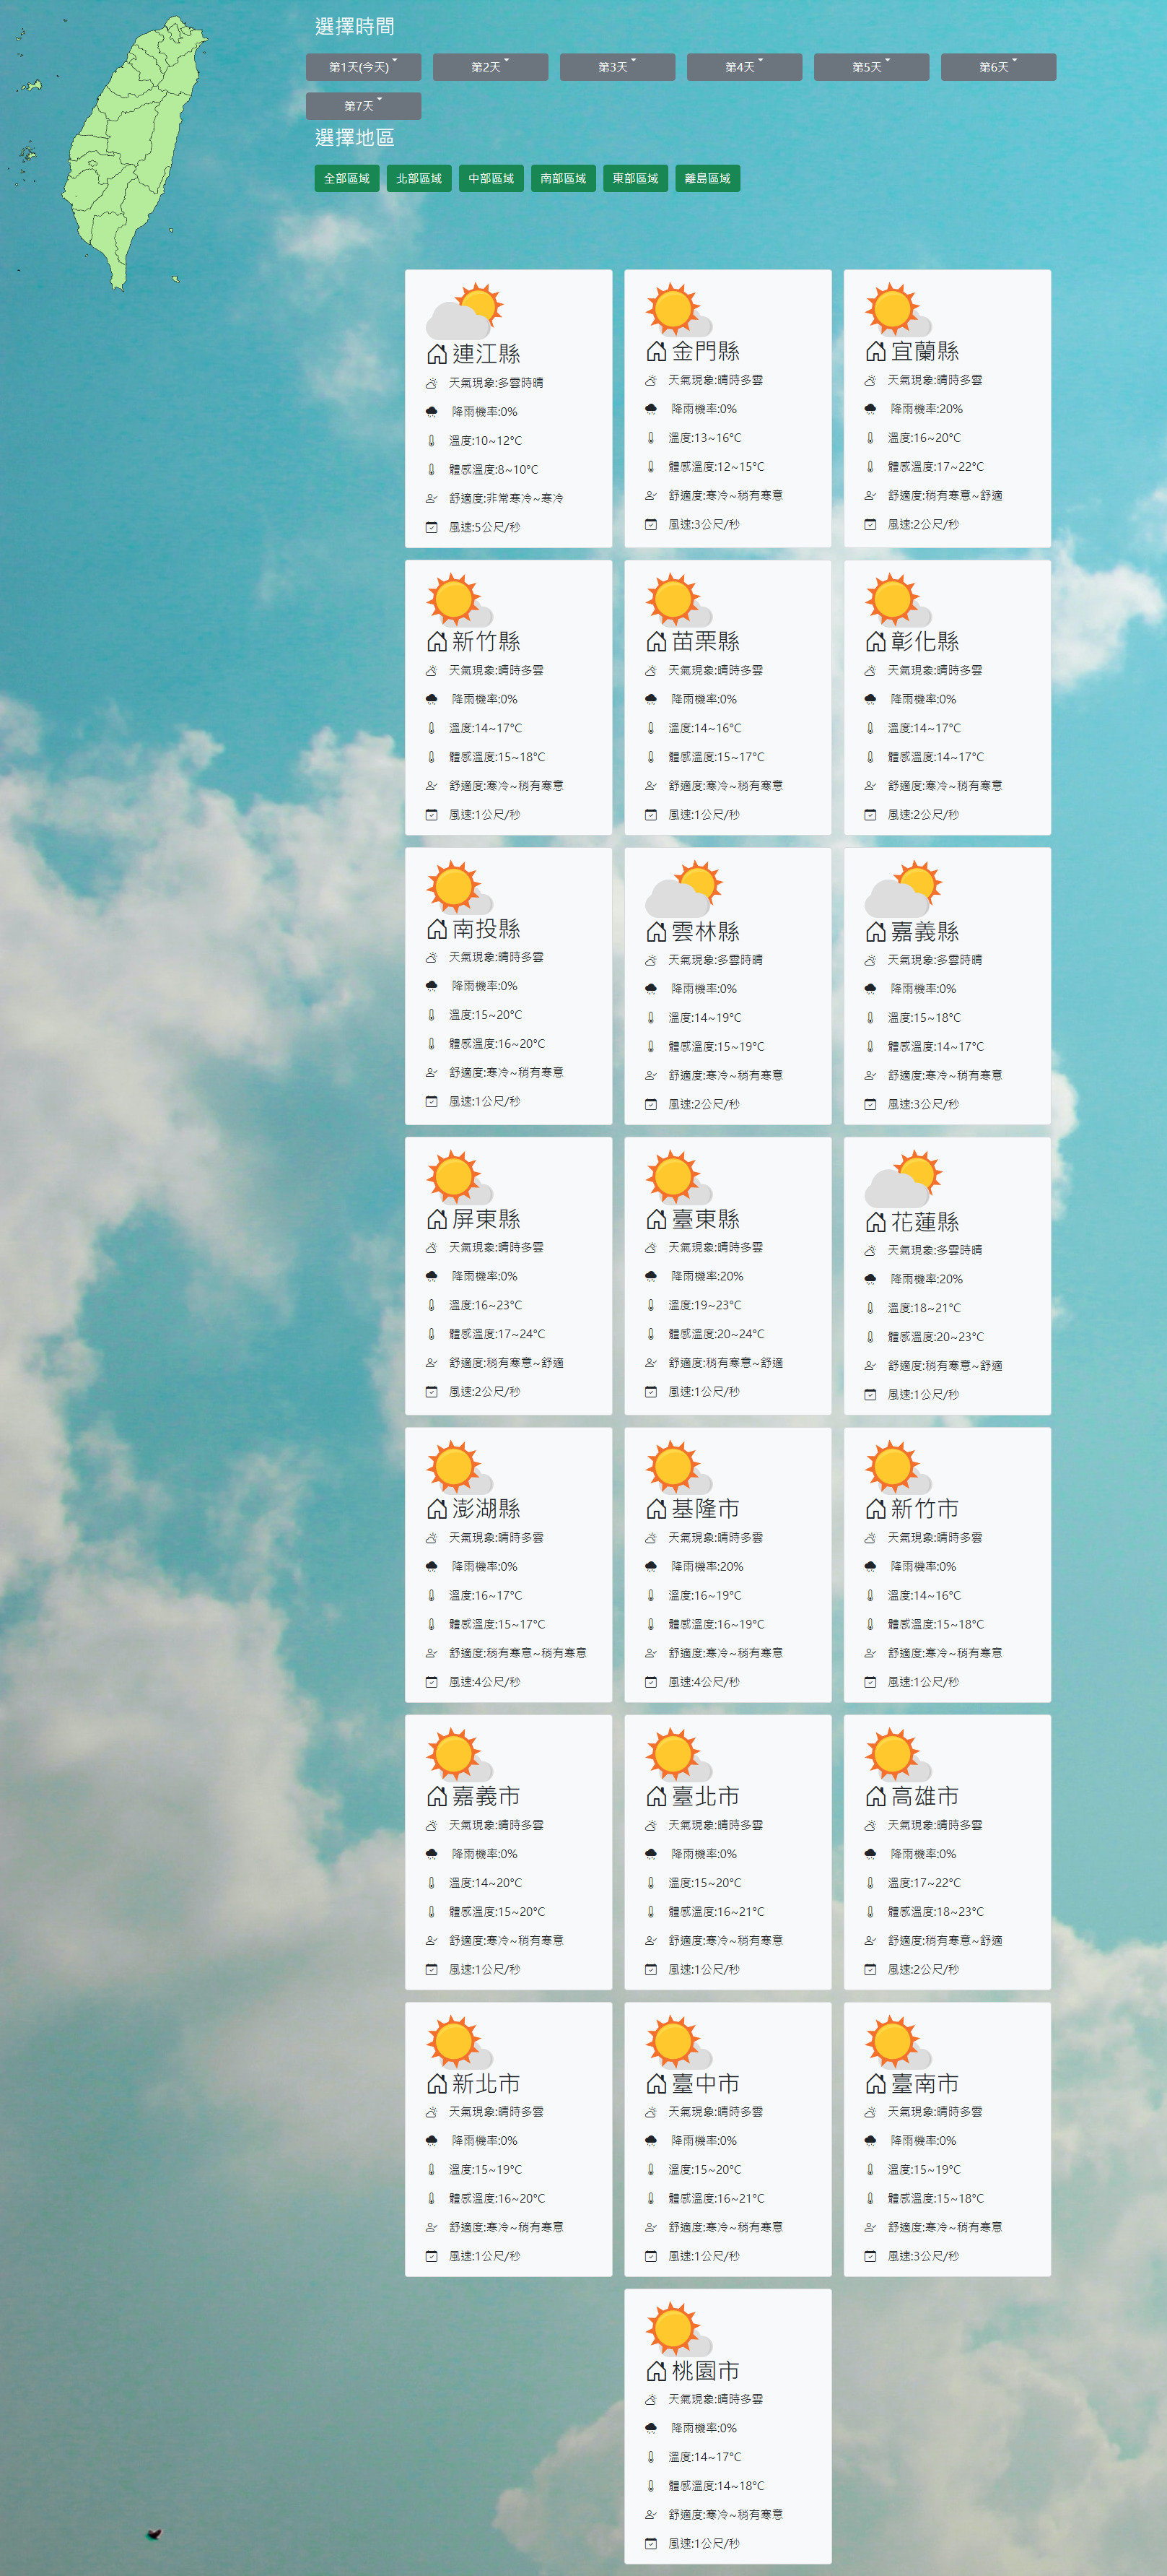Click the weather phenomenon icon on 新竹縣 card

[432, 670]
